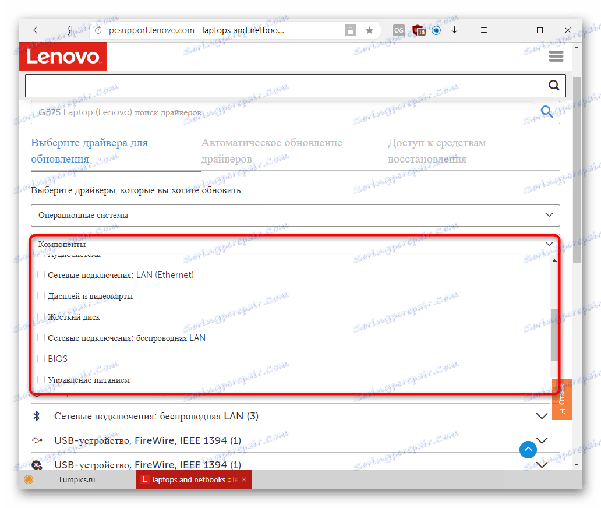Check the Жесткий диск checkbox
The height and width of the screenshot is (508, 601).
pos(41,316)
